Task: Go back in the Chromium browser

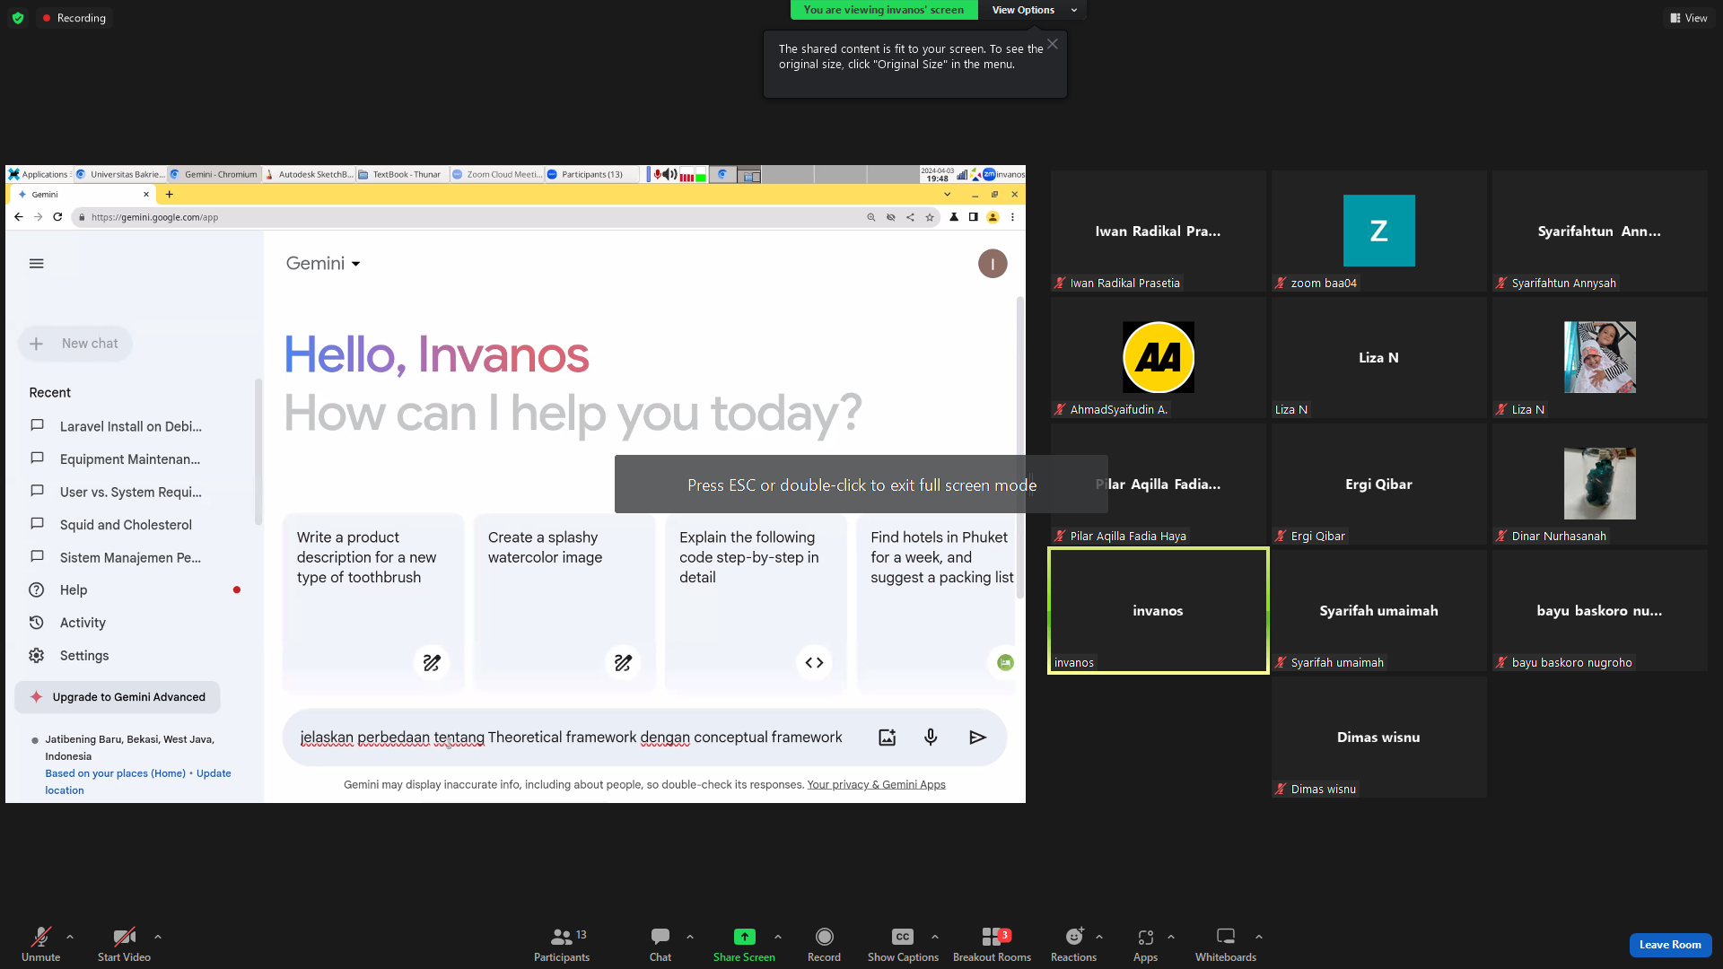Action: pyautogui.click(x=18, y=217)
